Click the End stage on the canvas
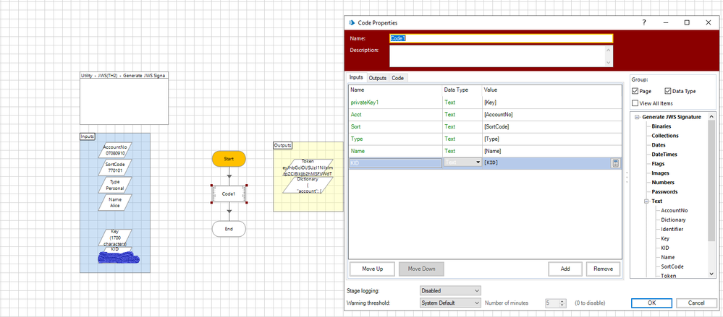The height and width of the screenshot is (317, 723). pos(229,229)
